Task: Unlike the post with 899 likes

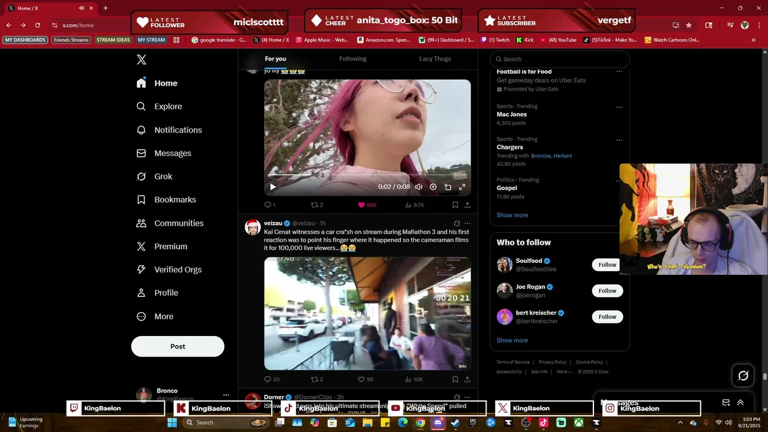Action: point(361,205)
